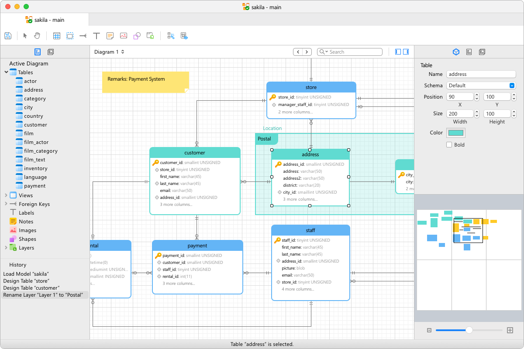Click history entry Design Table “store”

click(26, 281)
